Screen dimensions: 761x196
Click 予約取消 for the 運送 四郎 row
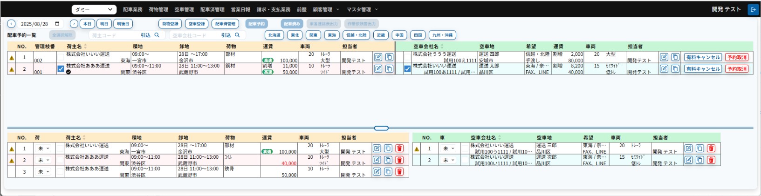pyautogui.click(x=737, y=57)
